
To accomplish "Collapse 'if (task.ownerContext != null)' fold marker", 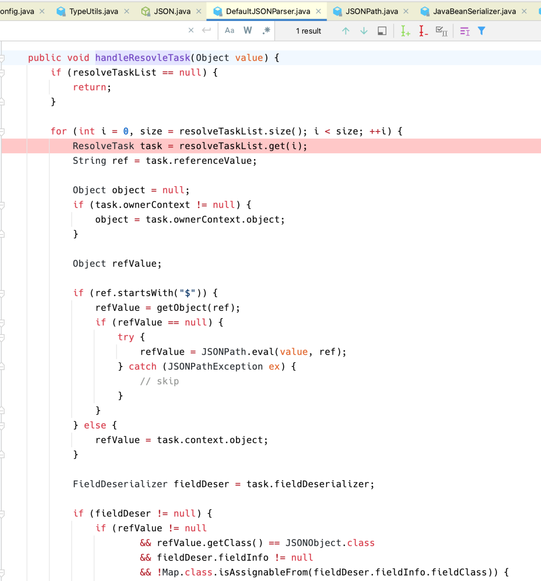I will (2, 205).
